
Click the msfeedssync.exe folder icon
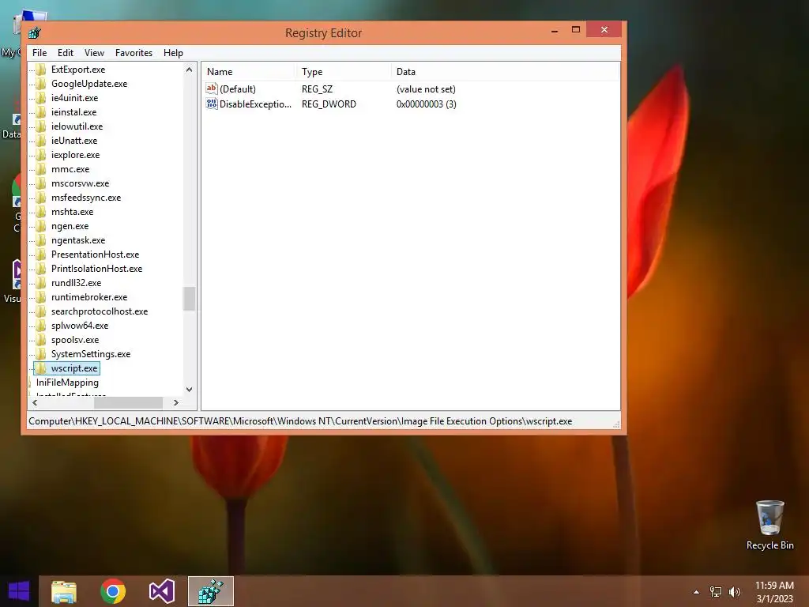tap(41, 197)
